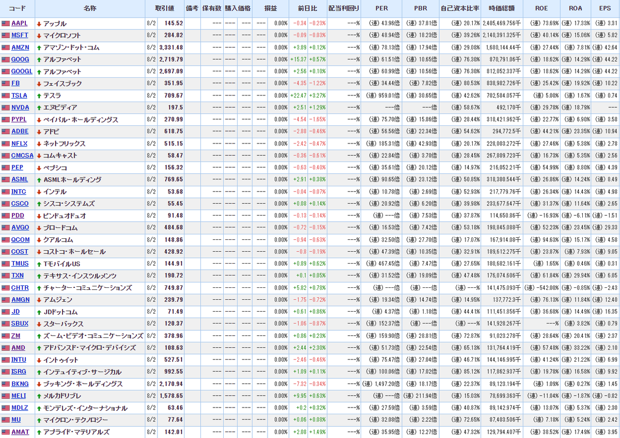Open the AMAT ticker link
This screenshot has height=438, width=620.
[x=20, y=432]
